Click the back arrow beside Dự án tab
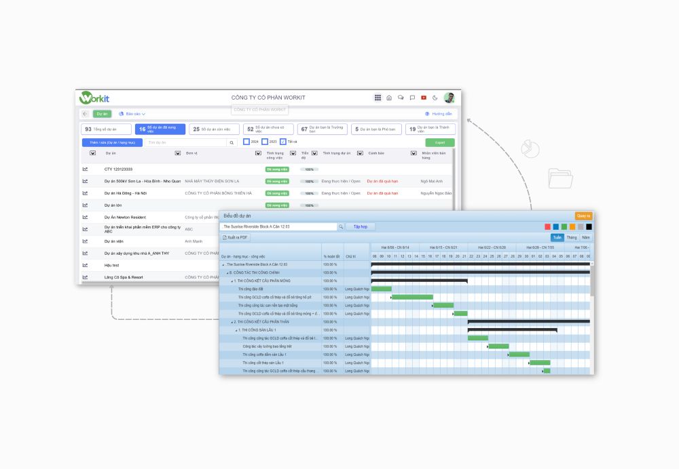Screen dimensions: 679x469 click(x=85, y=114)
